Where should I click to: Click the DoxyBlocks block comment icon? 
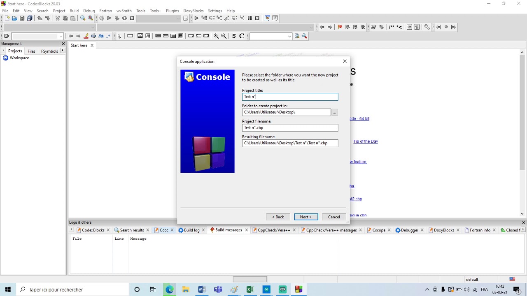point(392,27)
